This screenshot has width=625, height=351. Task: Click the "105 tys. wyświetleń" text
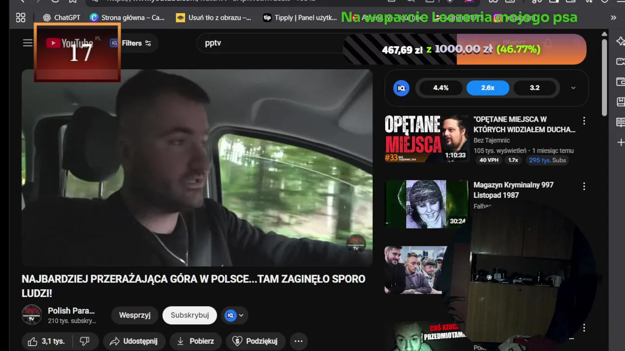point(500,151)
